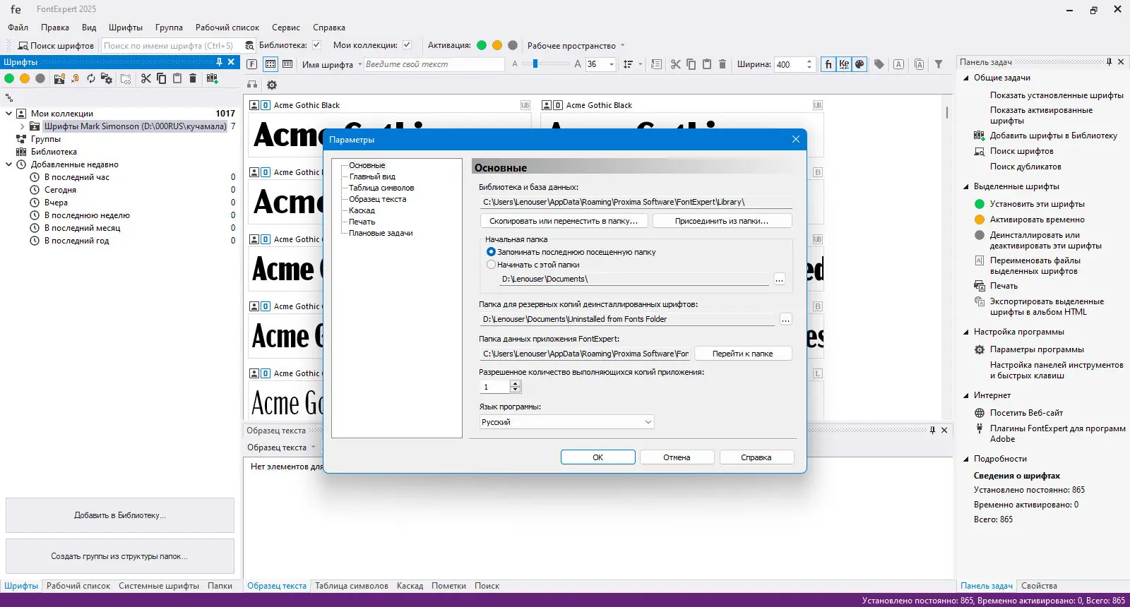Click the Отмена button

pyautogui.click(x=677, y=457)
